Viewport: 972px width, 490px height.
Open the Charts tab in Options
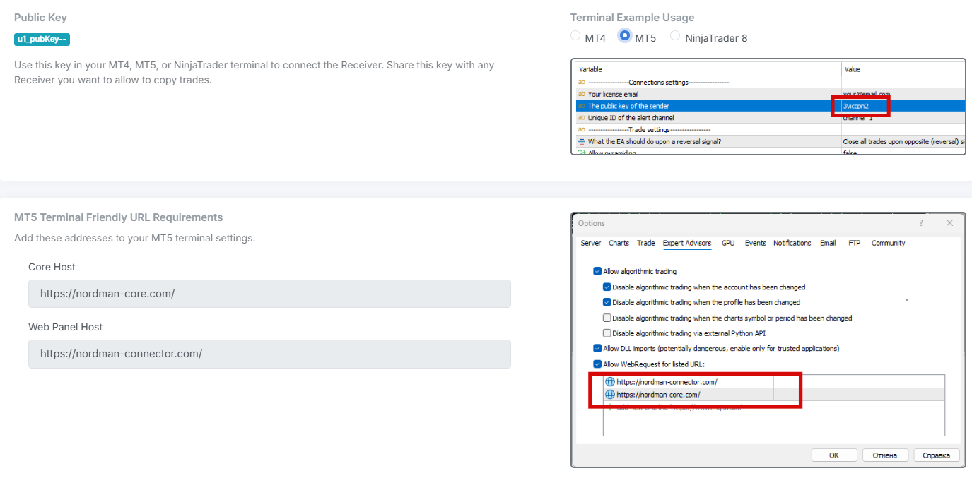click(x=619, y=243)
